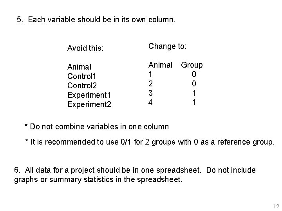The width and height of the screenshot is (282, 211).
Task: Select the 'Avoid this:' label
Action: [x=85, y=48]
